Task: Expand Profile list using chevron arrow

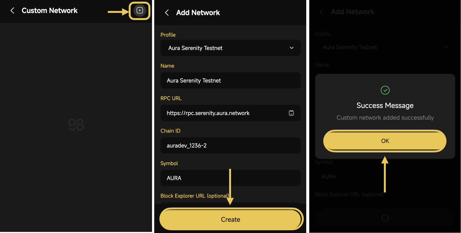Action: pyautogui.click(x=292, y=48)
